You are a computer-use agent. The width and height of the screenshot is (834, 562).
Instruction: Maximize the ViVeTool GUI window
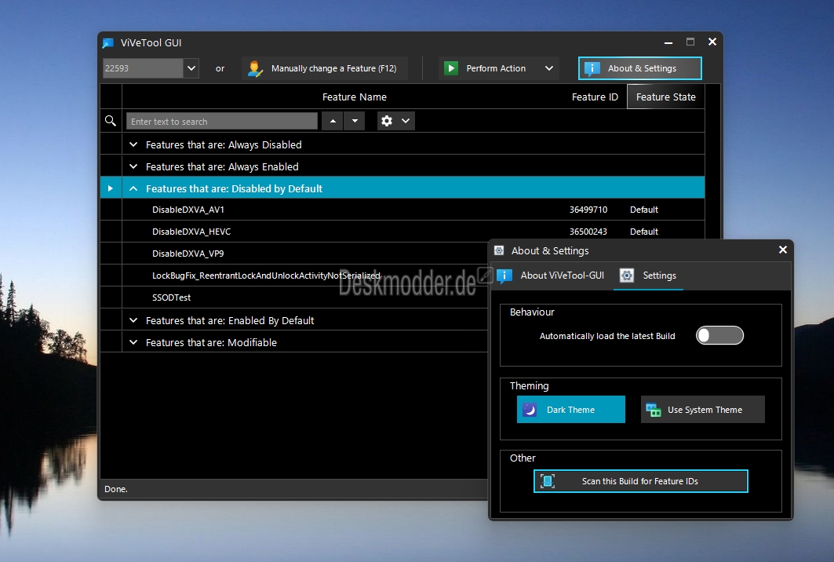point(690,42)
